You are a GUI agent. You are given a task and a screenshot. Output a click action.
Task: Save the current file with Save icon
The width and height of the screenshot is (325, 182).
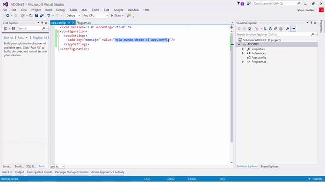click(x=37, y=16)
